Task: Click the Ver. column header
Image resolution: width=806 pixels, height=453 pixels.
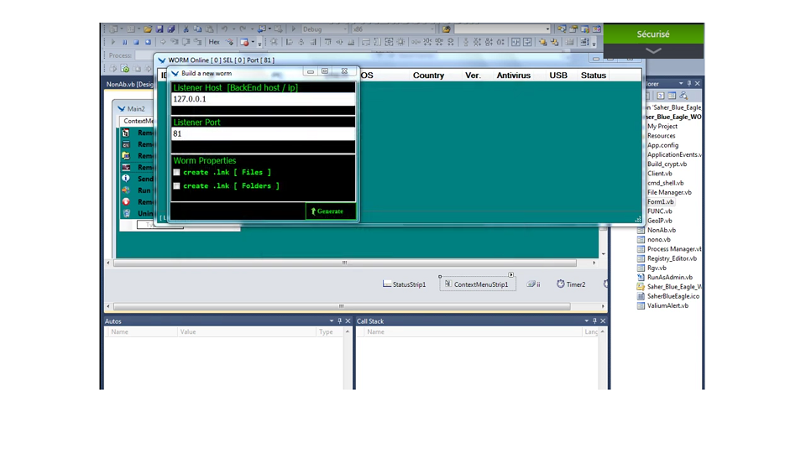Action: pos(473,75)
